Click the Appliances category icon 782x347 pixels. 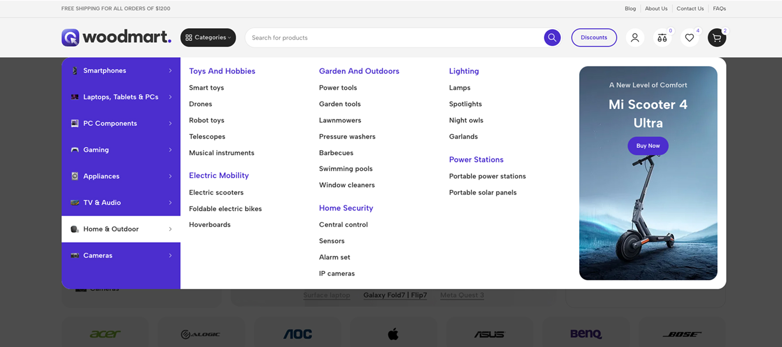tap(75, 176)
